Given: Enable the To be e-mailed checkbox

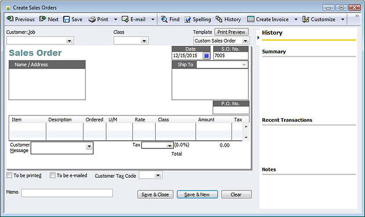Looking at the screenshot, I should click(x=52, y=175).
